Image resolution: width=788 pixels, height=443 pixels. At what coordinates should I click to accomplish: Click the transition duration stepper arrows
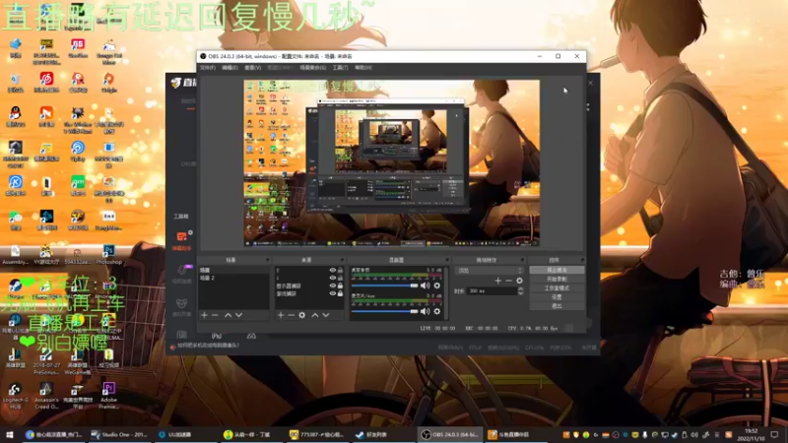pos(521,290)
